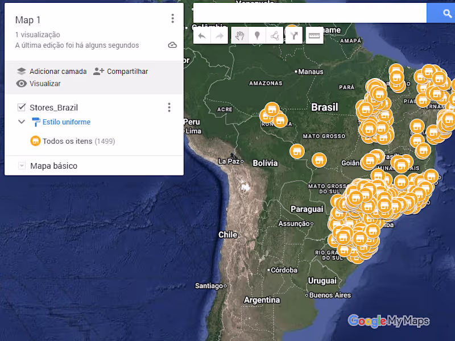Select the Draw a line tool
The width and height of the screenshot is (455, 341).
tap(275, 35)
